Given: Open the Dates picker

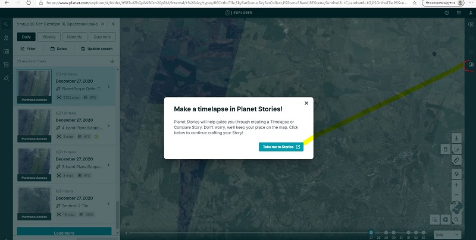Looking at the screenshot, I should pyautogui.click(x=58, y=49).
